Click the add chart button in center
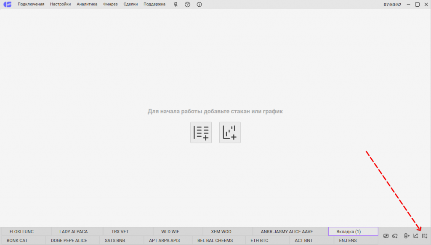The width and height of the screenshot is (431, 245). 230,133
